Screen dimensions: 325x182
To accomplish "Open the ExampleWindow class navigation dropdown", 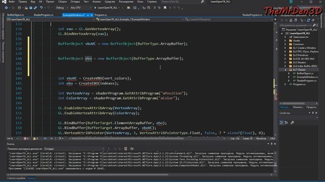I will (x=140, y=19).
